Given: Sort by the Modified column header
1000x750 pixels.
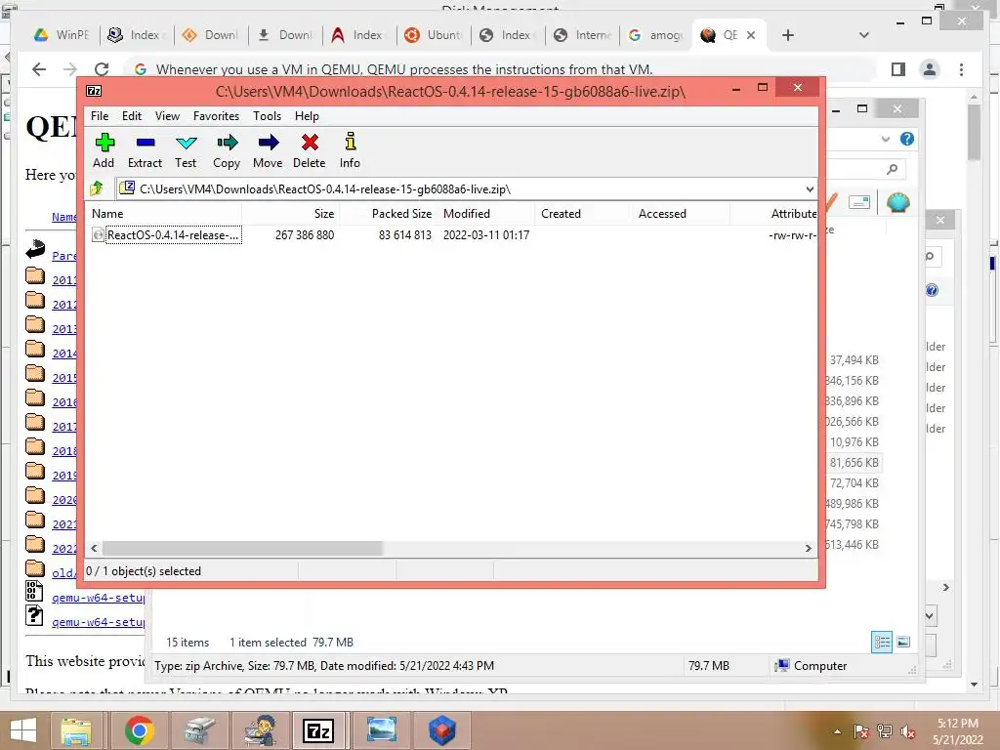Looking at the screenshot, I should pyautogui.click(x=486, y=214).
